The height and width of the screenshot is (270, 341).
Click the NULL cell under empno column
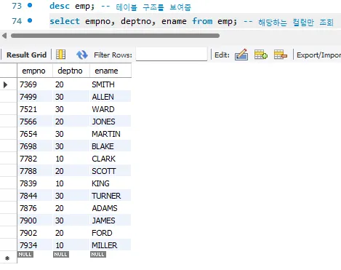tap(25, 254)
